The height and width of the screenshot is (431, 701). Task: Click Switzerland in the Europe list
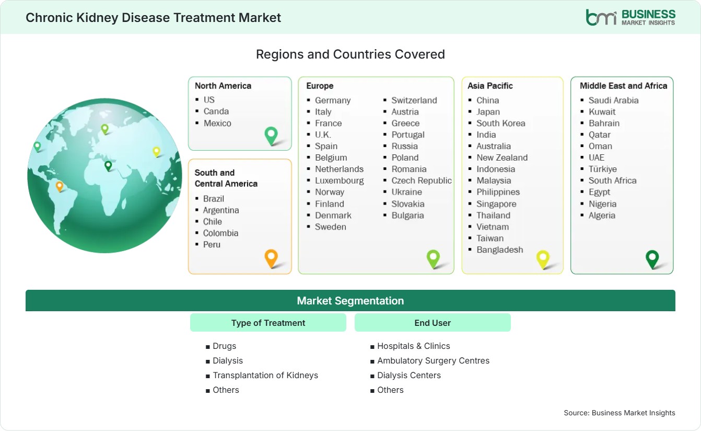click(x=414, y=100)
